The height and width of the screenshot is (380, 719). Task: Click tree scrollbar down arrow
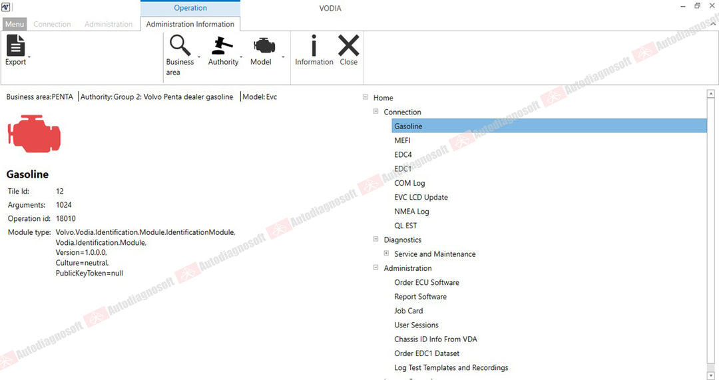click(711, 376)
